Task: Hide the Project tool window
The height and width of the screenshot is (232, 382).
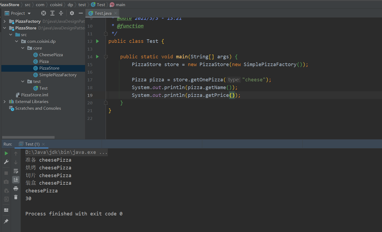Action: (81, 13)
